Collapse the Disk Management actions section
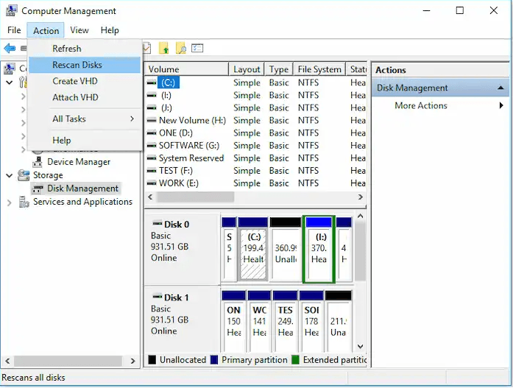The height and width of the screenshot is (388, 513). (x=501, y=88)
